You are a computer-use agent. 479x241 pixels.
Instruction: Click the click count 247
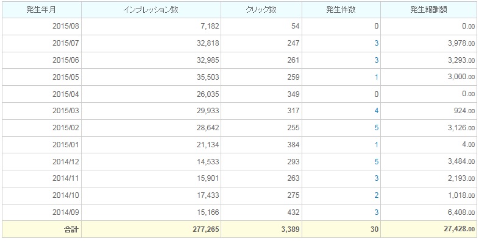click(x=294, y=43)
